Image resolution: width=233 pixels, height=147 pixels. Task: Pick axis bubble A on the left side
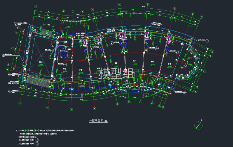tap(7, 69)
